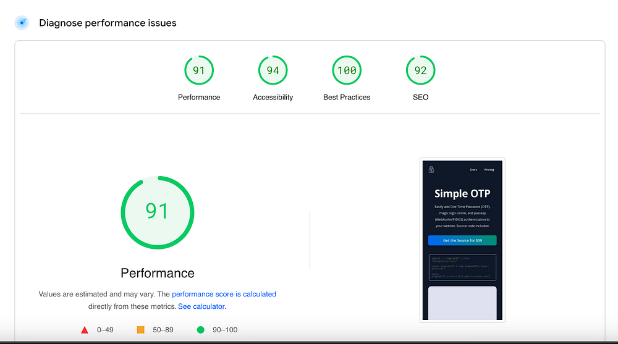
Task: Click 'Get the Source for $39' in the screenshot
Action: pos(462,240)
